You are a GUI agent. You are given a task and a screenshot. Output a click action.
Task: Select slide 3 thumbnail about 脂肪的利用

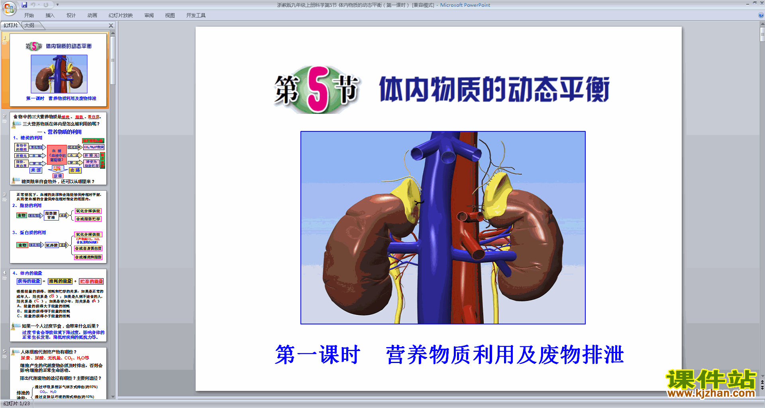pyautogui.click(x=58, y=227)
